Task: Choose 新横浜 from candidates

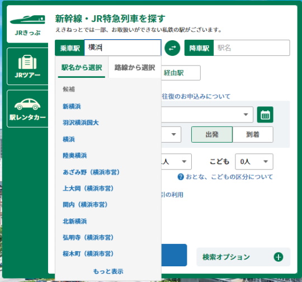Action: 72,106
